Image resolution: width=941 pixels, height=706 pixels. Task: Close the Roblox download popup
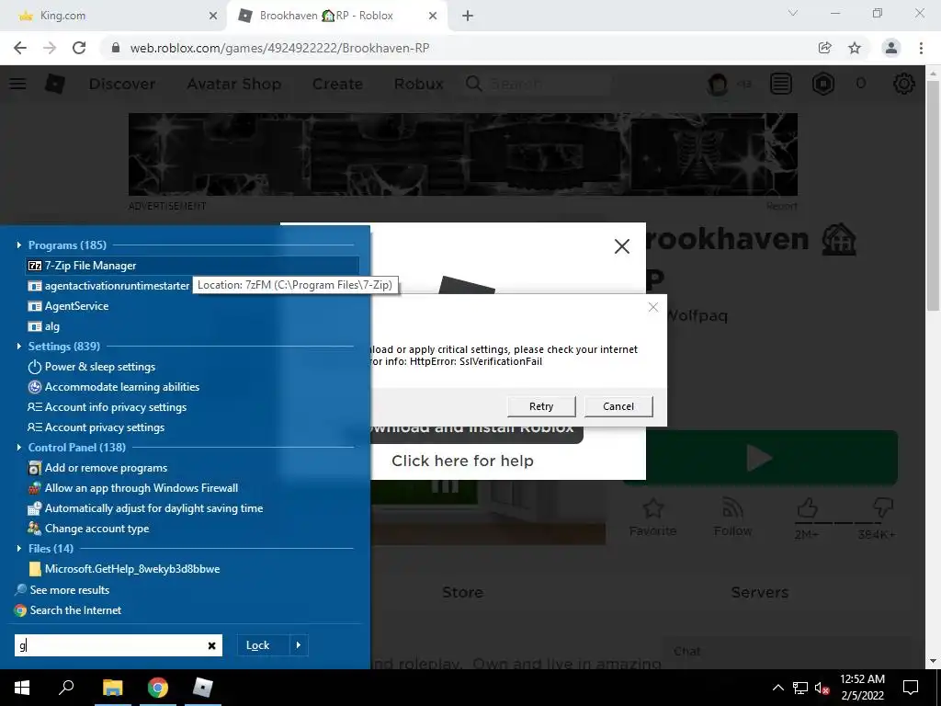622,246
